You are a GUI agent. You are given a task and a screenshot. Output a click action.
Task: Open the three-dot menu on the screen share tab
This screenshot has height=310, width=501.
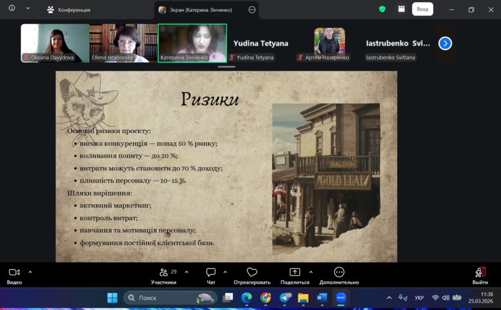click(252, 10)
